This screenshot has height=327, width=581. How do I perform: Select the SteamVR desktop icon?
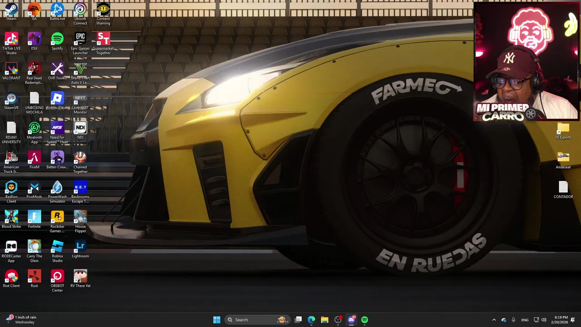coord(11,101)
